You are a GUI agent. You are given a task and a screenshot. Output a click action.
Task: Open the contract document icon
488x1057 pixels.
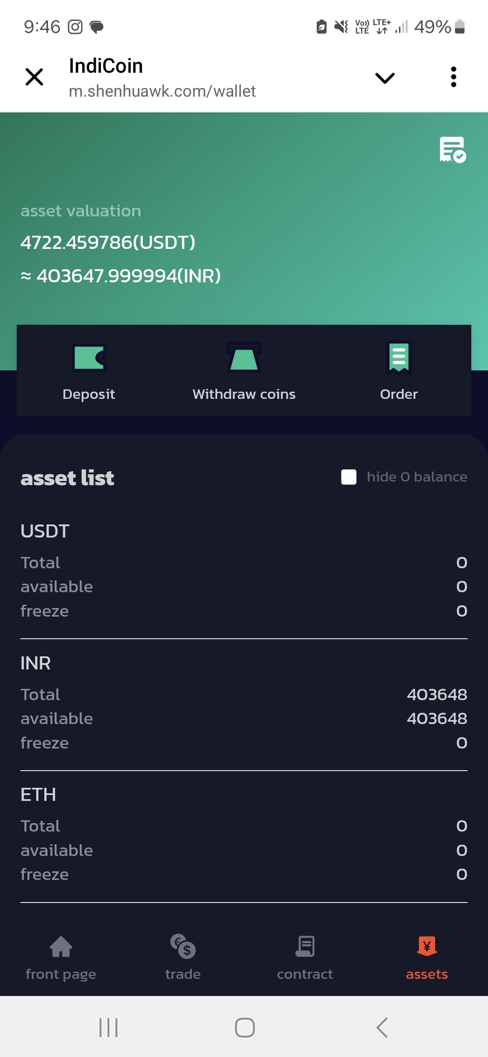point(305,946)
